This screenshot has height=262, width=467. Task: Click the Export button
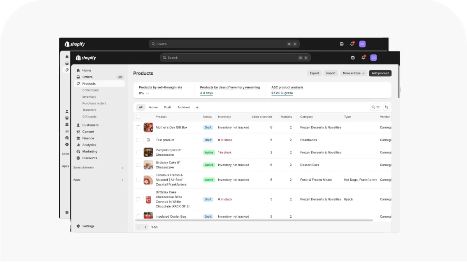coord(314,73)
